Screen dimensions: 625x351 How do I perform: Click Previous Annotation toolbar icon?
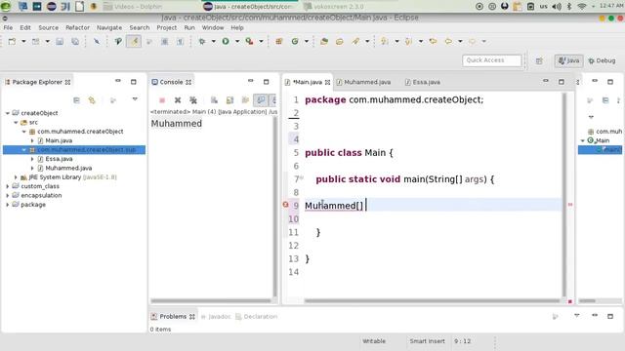click(408, 41)
